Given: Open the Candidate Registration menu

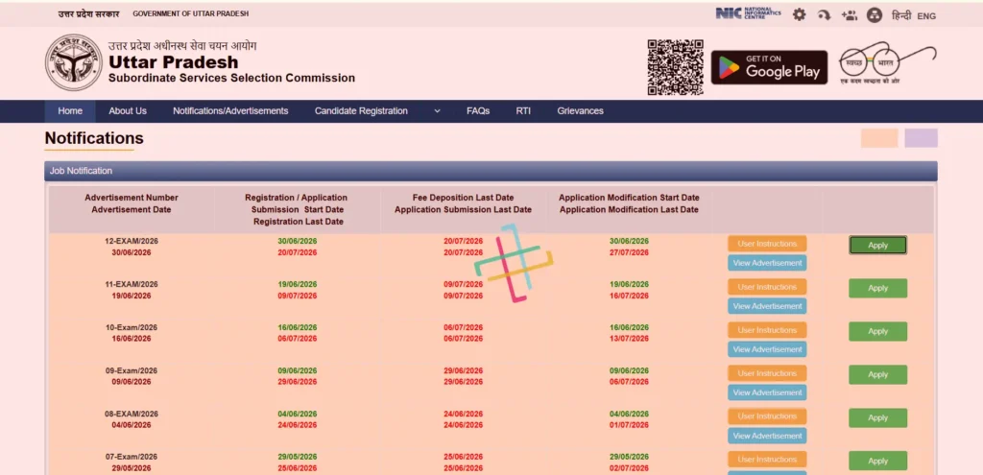Looking at the screenshot, I should (x=361, y=111).
